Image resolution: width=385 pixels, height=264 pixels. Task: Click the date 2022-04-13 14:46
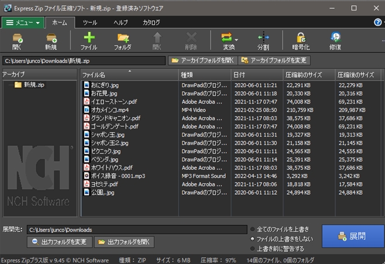tap(256, 176)
